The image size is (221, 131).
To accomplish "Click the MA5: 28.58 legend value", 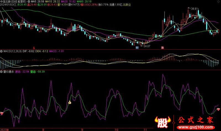I will 38,1.
